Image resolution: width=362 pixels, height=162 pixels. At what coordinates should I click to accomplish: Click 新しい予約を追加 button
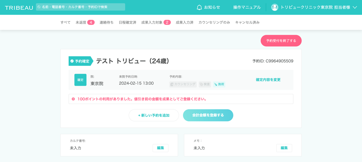click(x=154, y=115)
